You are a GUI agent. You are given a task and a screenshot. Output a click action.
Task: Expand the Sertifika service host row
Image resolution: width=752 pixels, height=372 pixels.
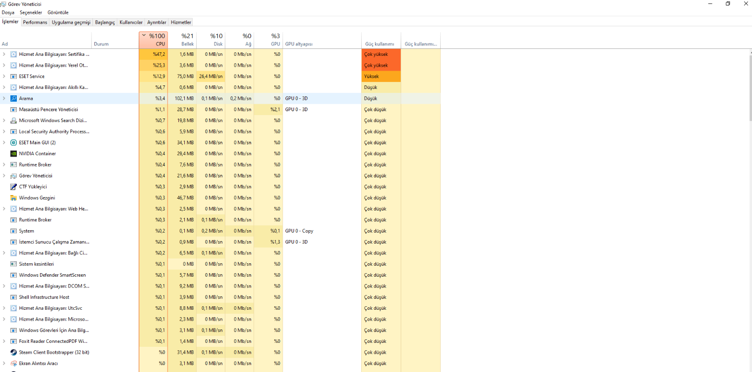[x=4, y=54]
